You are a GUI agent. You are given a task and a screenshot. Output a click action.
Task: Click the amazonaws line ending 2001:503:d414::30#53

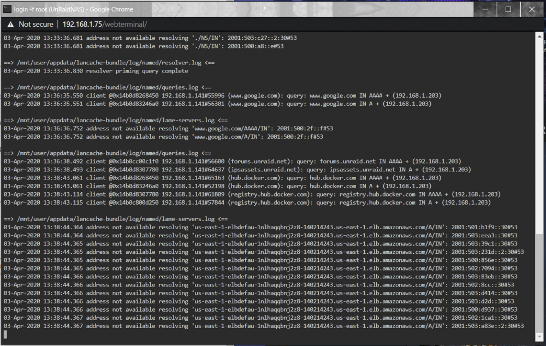(x=260, y=293)
